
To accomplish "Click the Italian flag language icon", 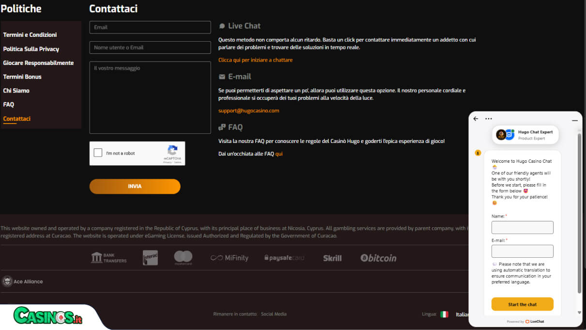I will pyautogui.click(x=444, y=314).
